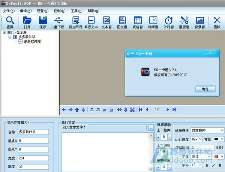This screenshot has width=225, height=172.
Task: Align window to top edge icon
Action: [x=105, y=110]
